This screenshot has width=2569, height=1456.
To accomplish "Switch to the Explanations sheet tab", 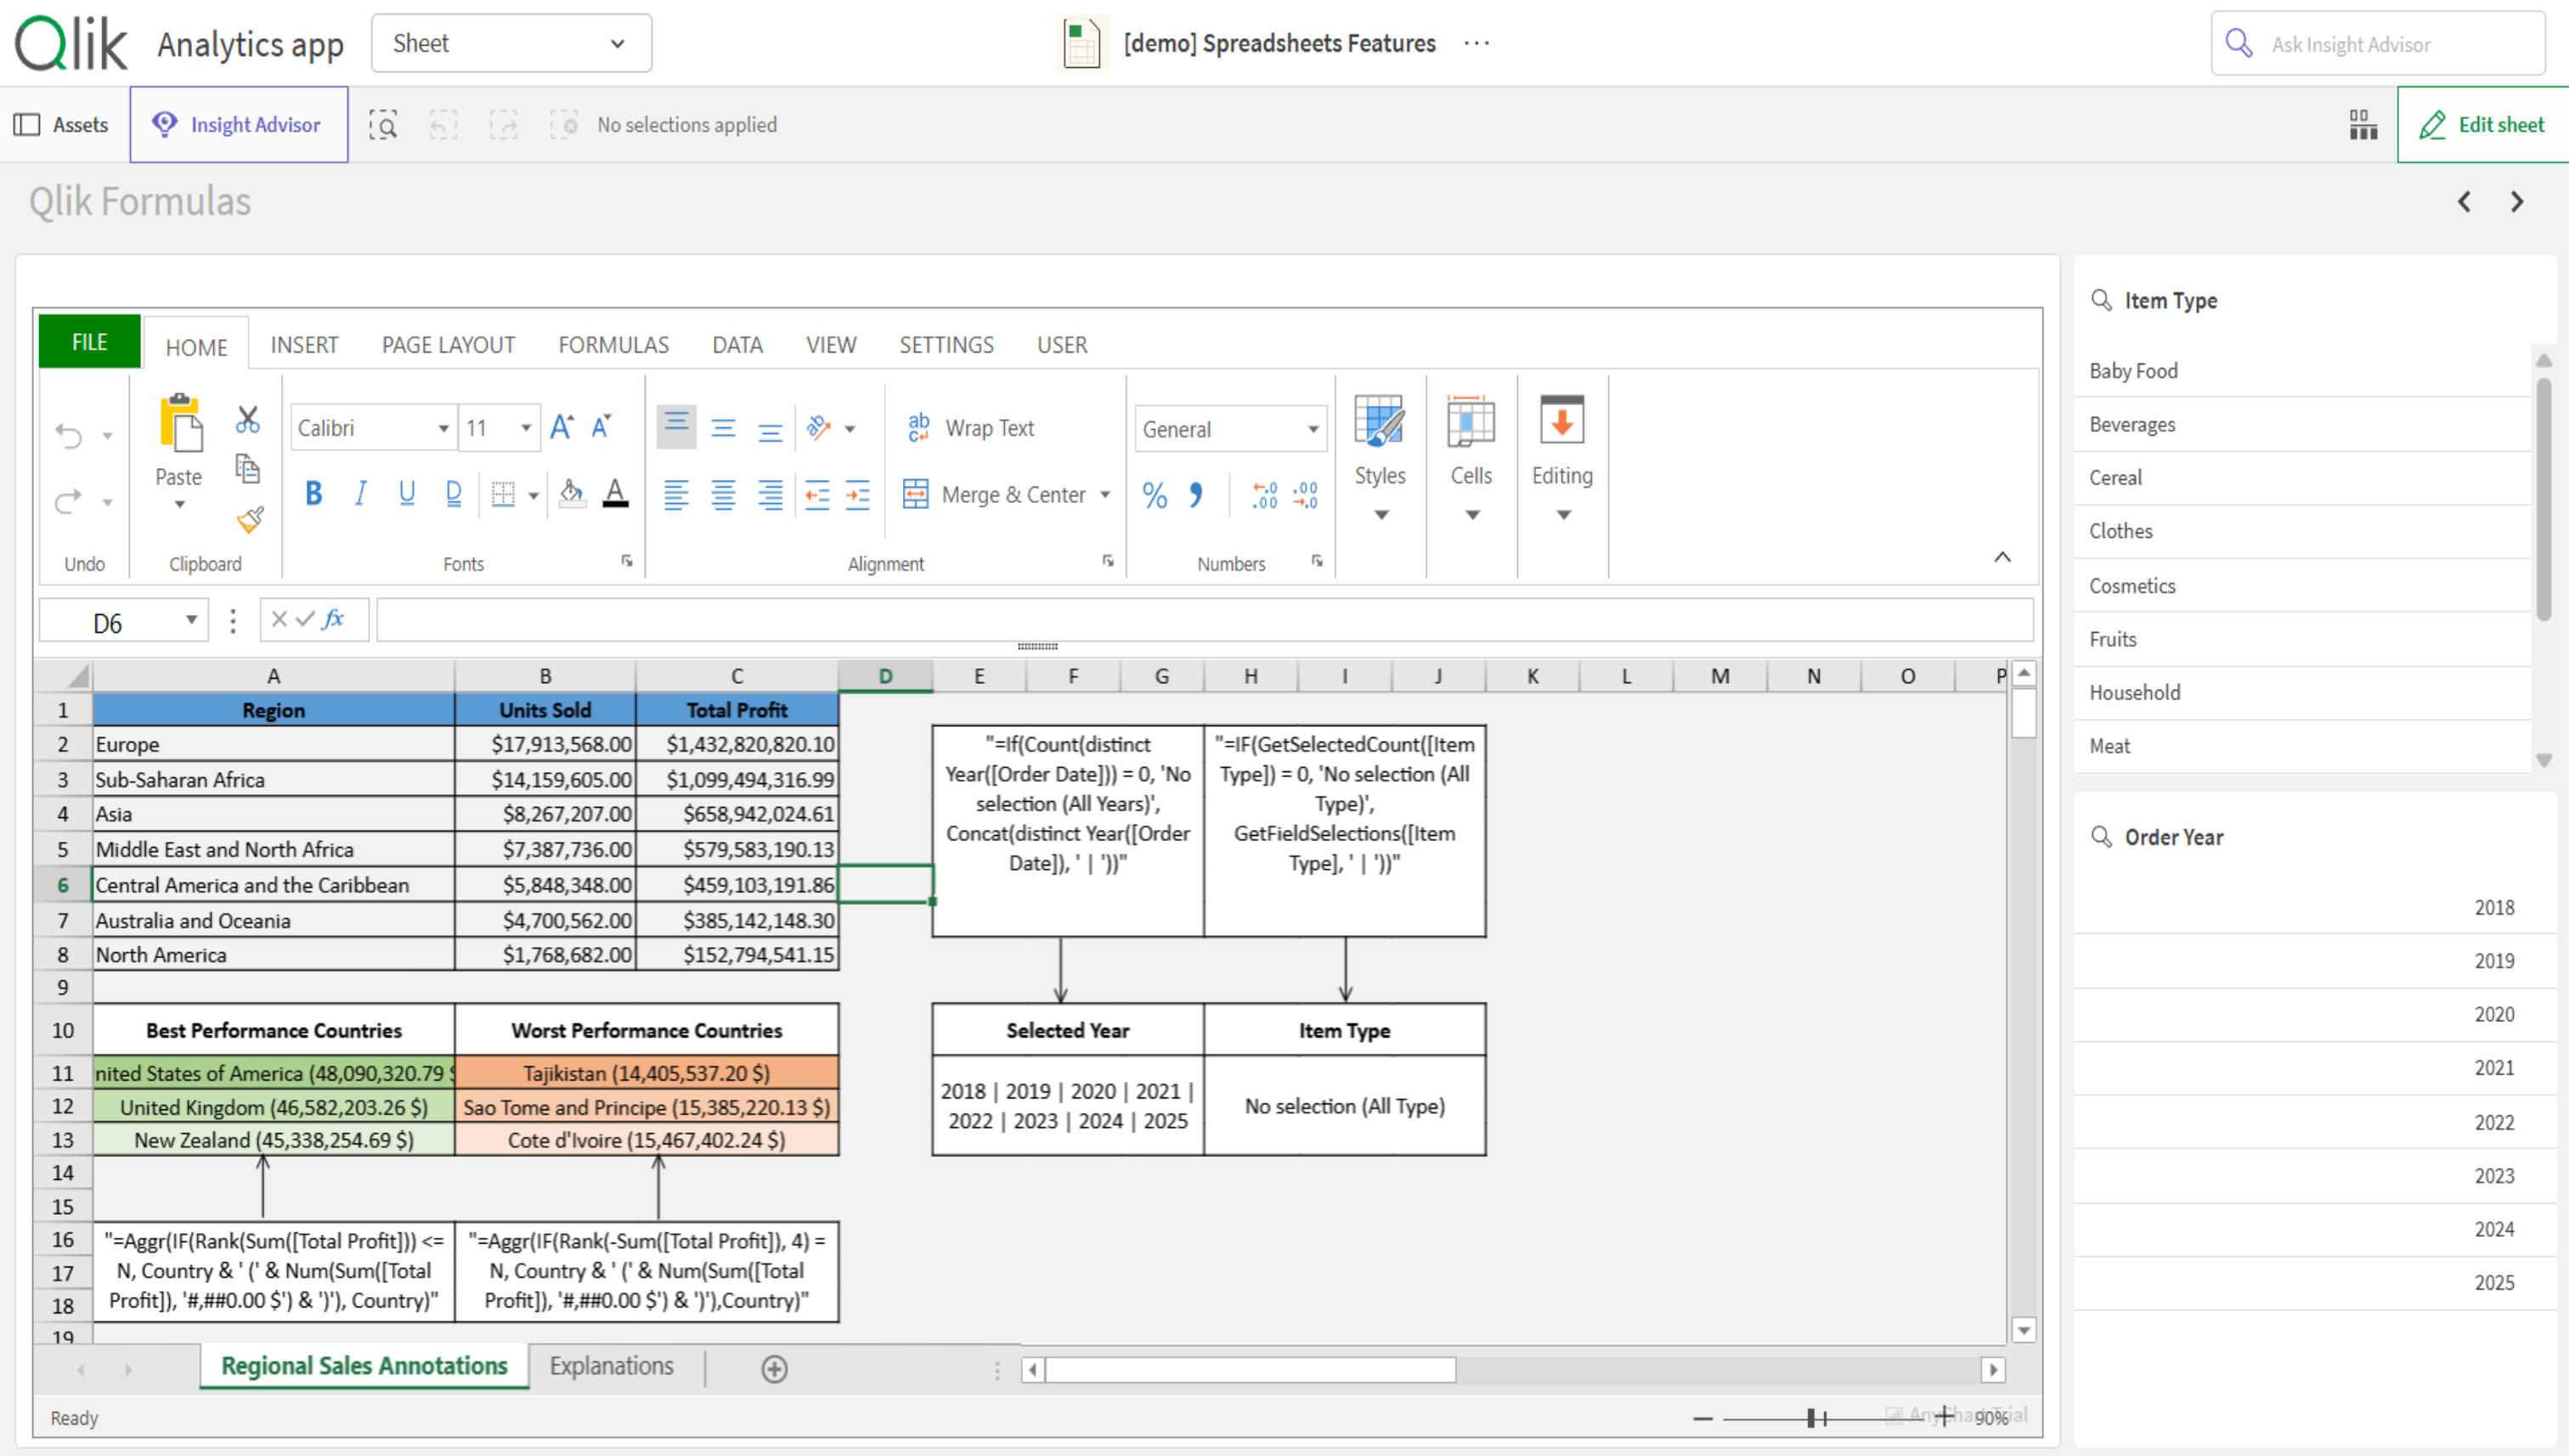I will coord(612,1366).
